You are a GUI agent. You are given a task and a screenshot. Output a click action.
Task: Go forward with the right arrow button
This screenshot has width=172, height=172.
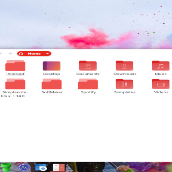coord(10,54)
